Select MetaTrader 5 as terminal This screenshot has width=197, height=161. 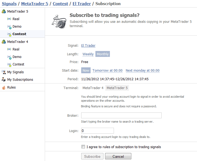[117, 88]
